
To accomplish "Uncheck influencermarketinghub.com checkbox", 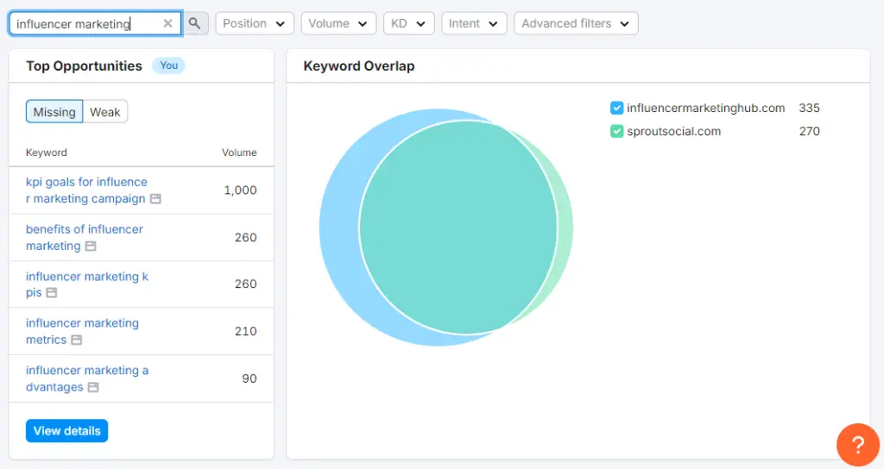I will pos(616,108).
